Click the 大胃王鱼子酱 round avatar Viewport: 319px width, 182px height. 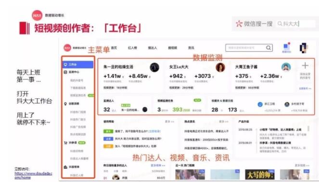(x=286, y=67)
